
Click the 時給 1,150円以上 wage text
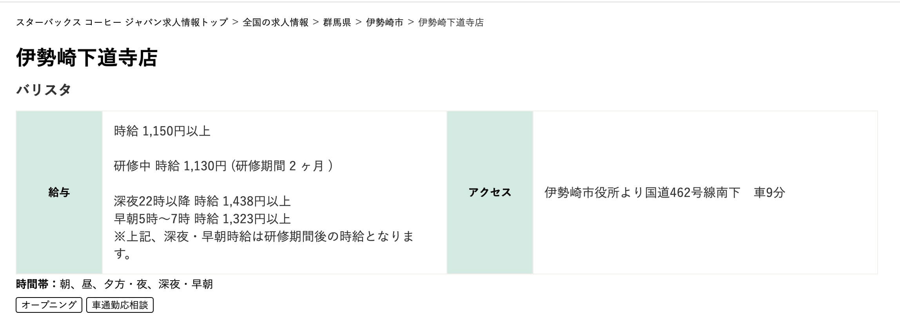click(x=162, y=131)
